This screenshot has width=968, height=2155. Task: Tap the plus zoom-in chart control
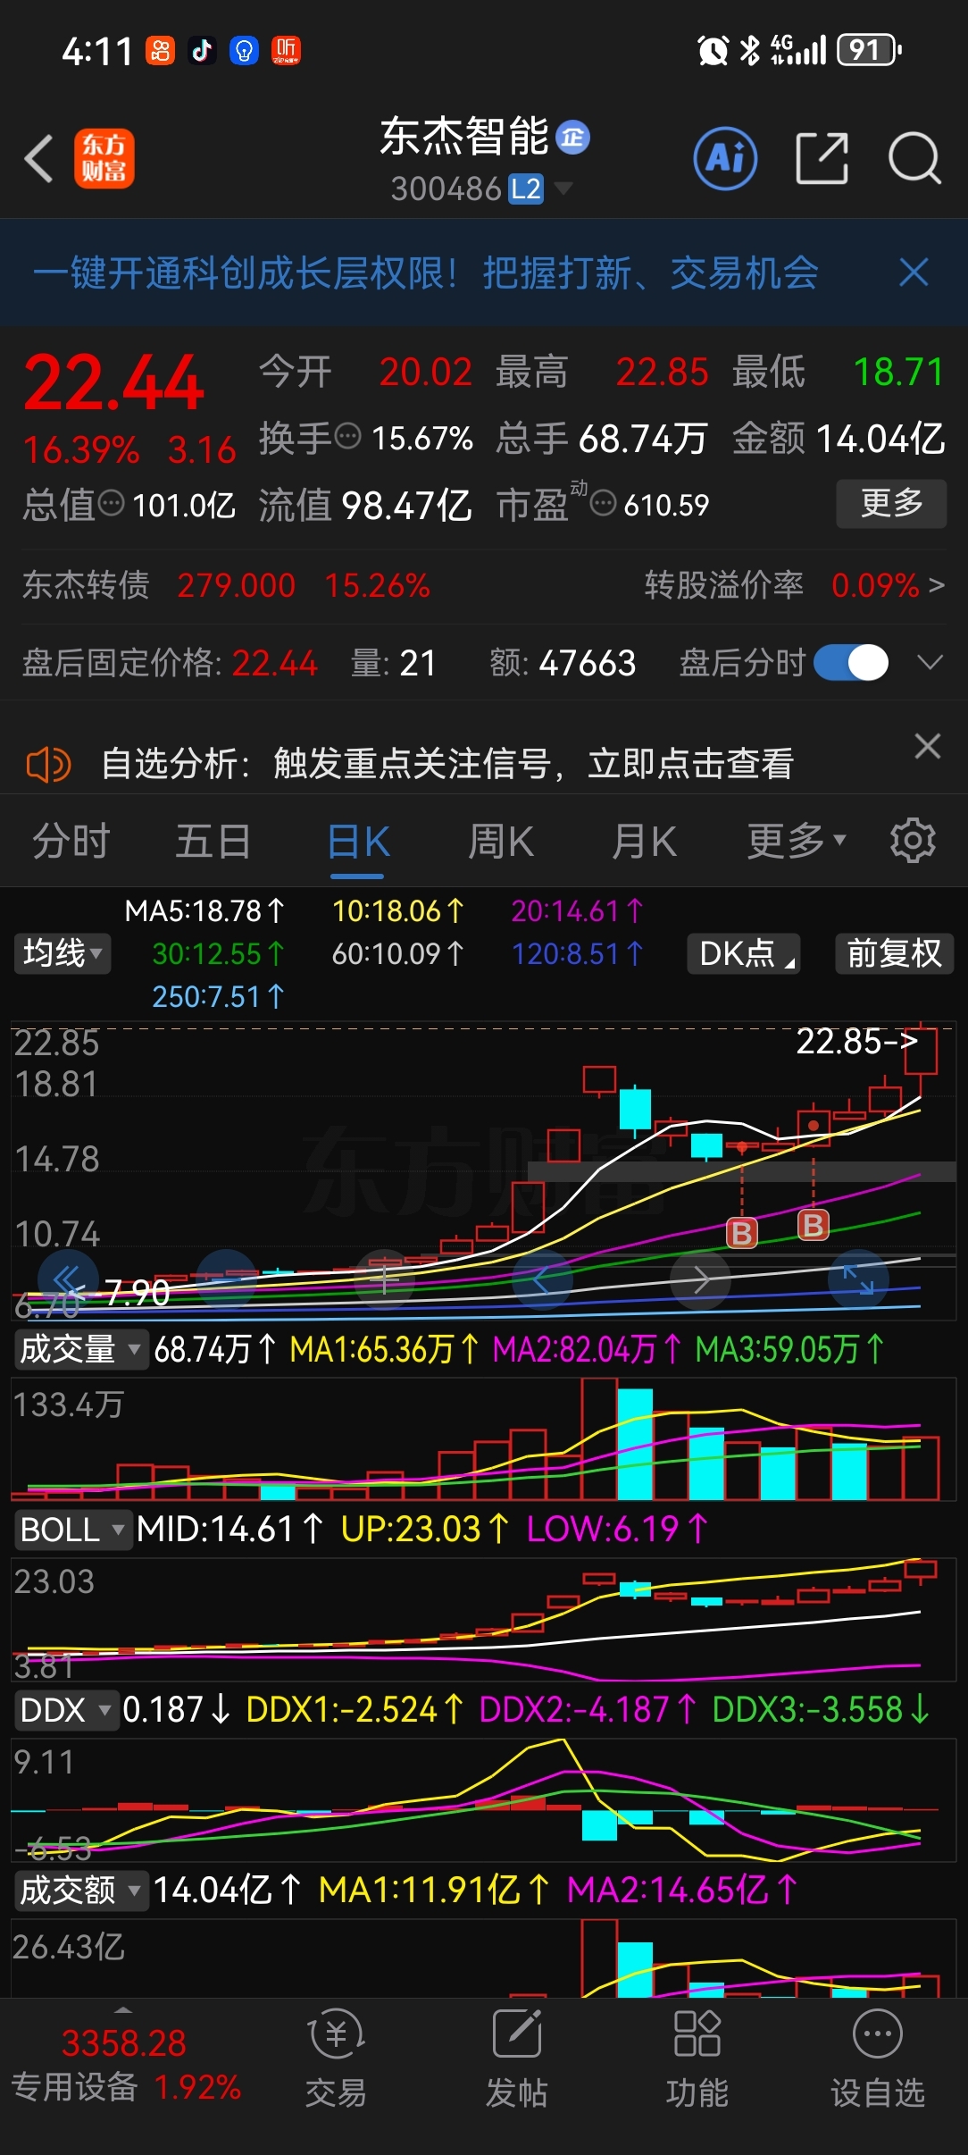(384, 1279)
